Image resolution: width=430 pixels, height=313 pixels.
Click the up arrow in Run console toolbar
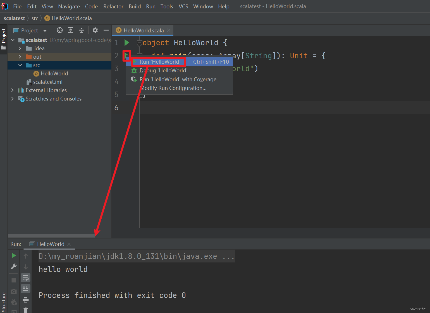pyautogui.click(x=26, y=256)
